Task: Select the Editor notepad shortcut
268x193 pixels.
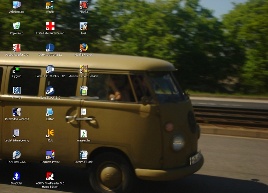Action: pyautogui.click(x=50, y=112)
